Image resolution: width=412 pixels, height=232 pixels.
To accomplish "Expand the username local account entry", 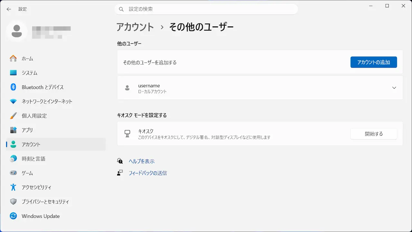I will coord(394,88).
